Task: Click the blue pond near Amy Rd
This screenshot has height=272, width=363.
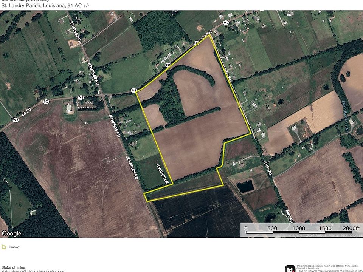Action: [245, 186]
